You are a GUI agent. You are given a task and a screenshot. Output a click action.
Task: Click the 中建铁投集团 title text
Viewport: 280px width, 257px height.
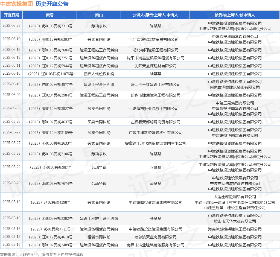tap(16, 4)
